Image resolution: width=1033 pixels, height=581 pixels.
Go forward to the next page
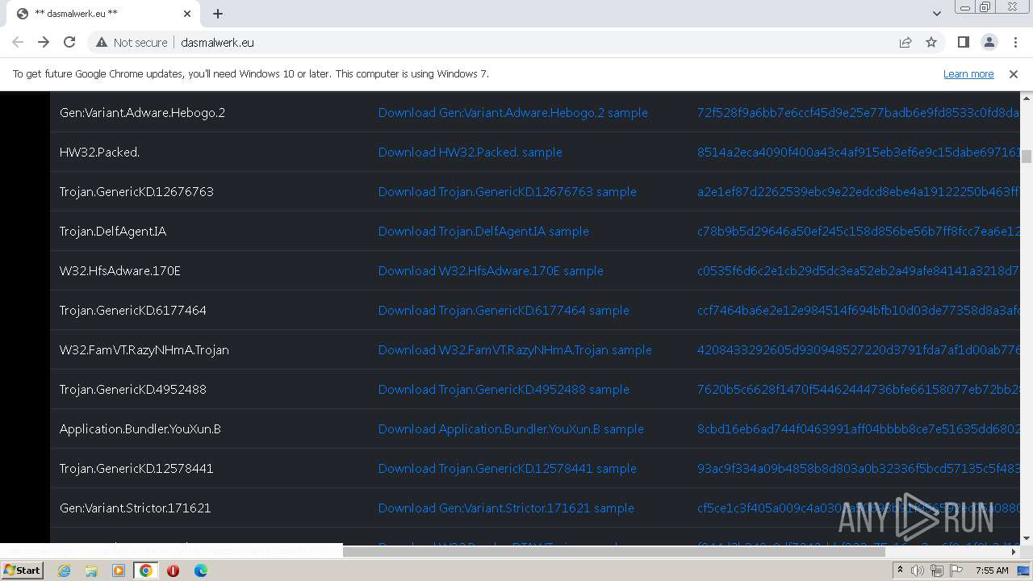(x=44, y=42)
